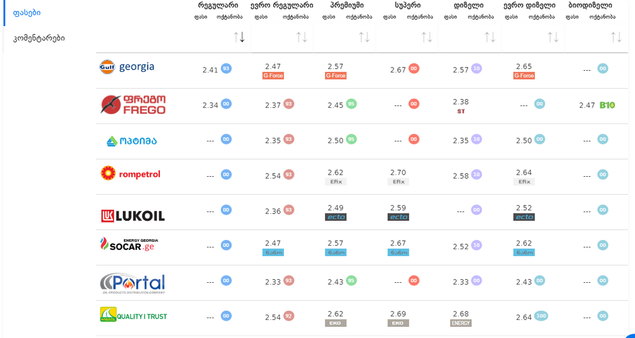The image size is (635, 338).
Task: Select the Optima company logo
Action: [x=131, y=141]
